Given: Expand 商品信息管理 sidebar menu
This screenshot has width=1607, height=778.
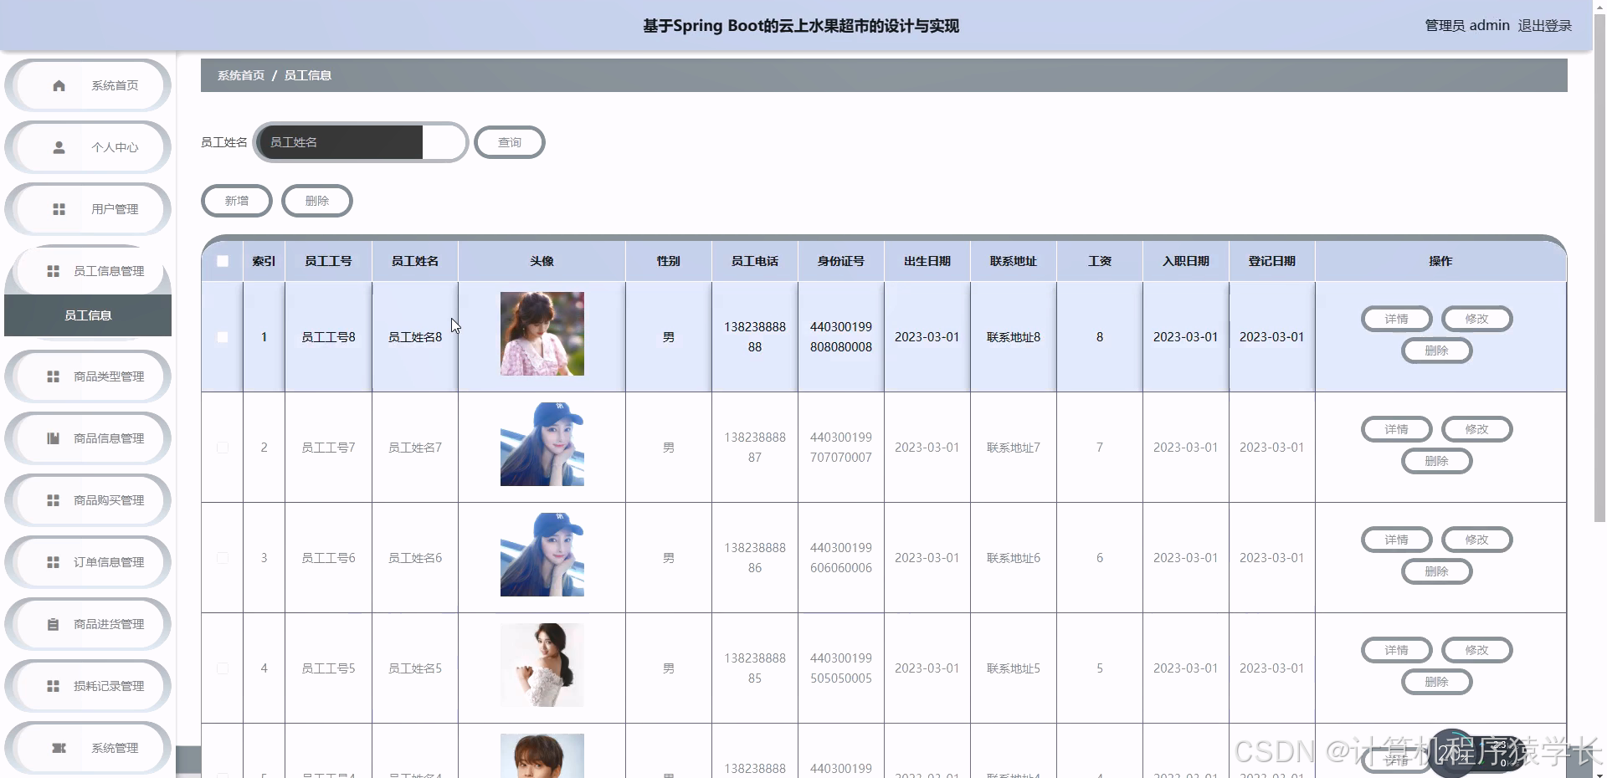Looking at the screenshot, I should click(88, 438).
